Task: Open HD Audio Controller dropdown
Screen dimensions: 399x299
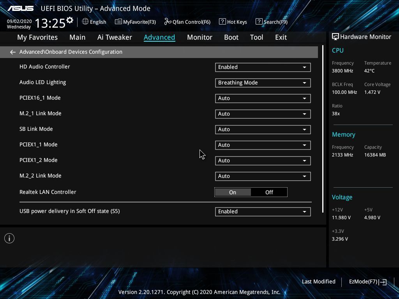Action: tap(263, 67)
